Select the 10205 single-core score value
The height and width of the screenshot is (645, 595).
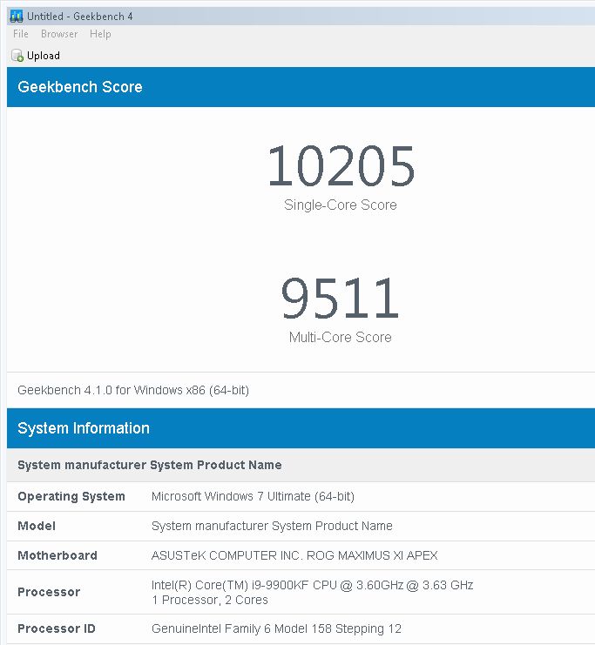tap(341, 165)
